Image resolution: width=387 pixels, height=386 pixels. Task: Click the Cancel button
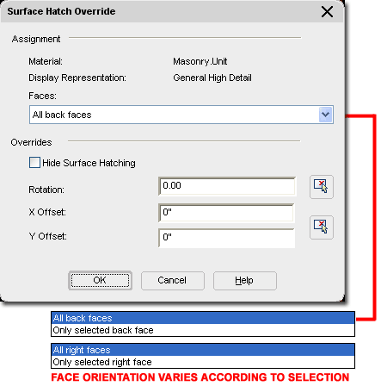coord(173,280)
